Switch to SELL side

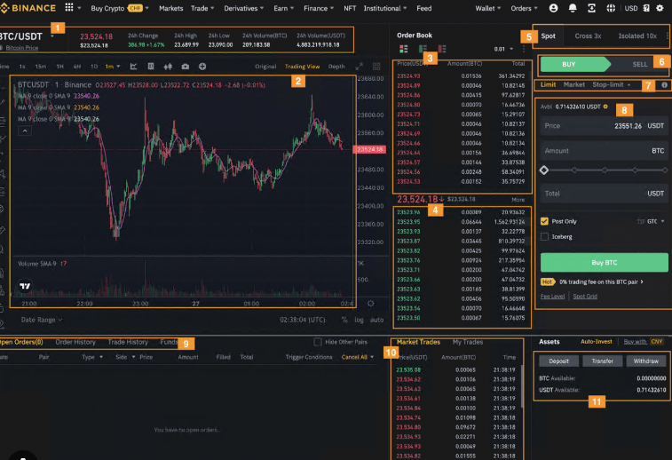pos(639,64)
